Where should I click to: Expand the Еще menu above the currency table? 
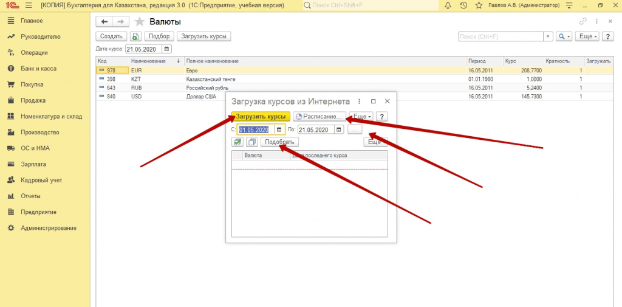point(375,142)
